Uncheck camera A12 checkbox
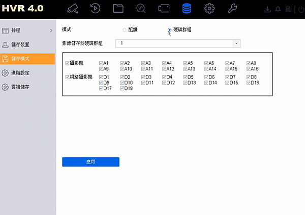Viewport: 305px width, 215px height. click(x=164, y=68)
